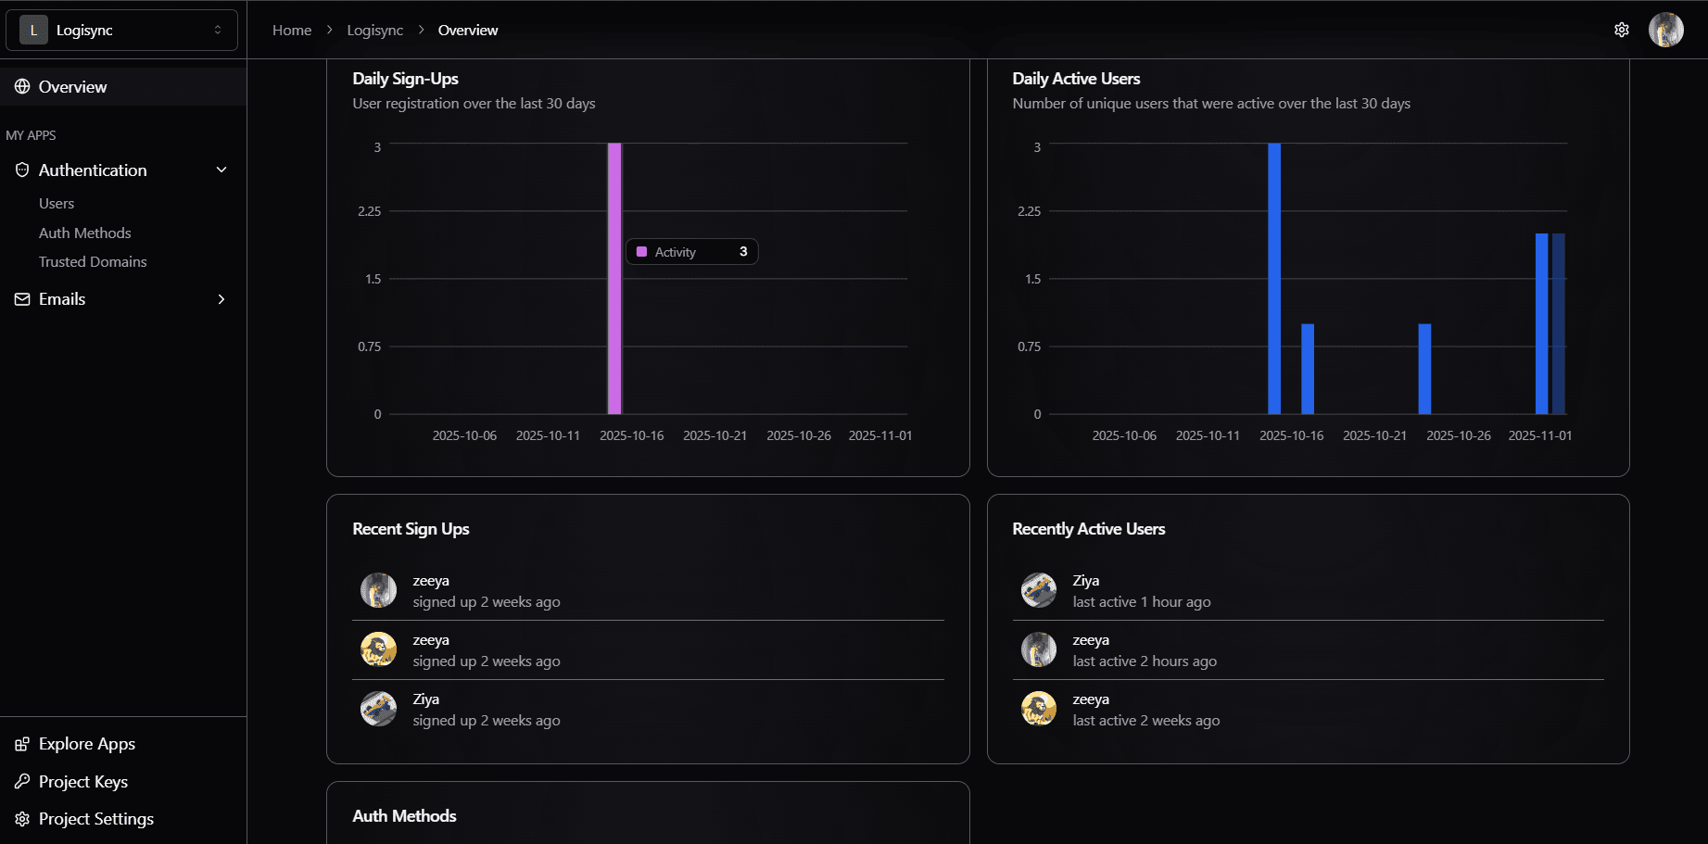
Task: Open the user profile avatar menu
Action: point(1665,30)
